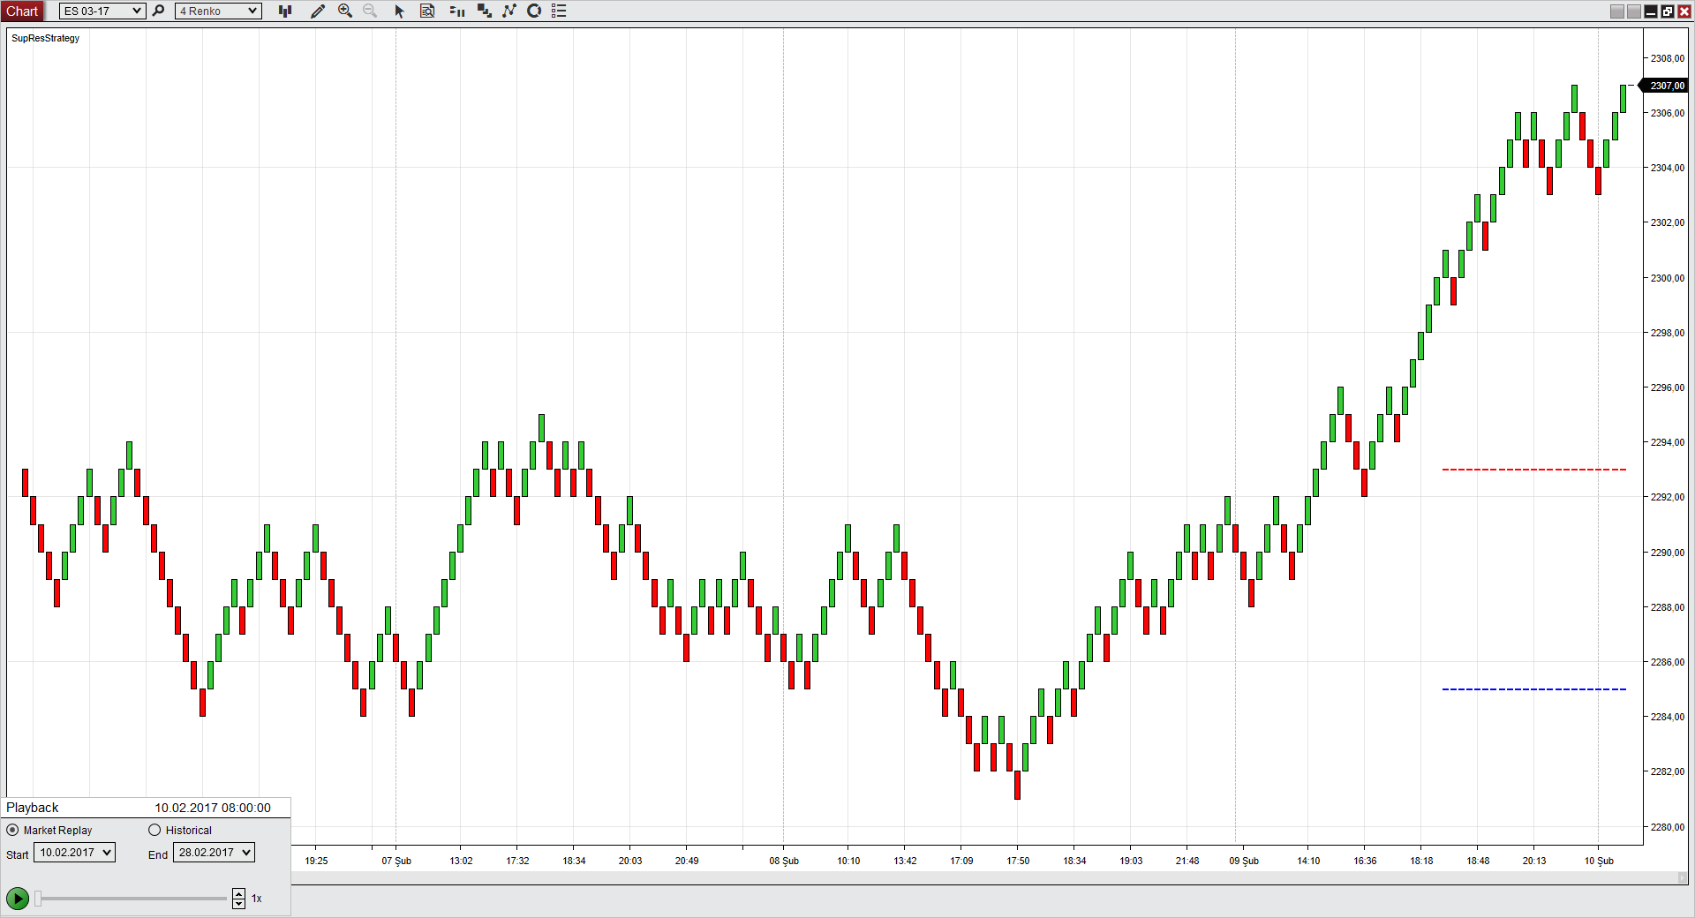Open chart properties list icon
The height and width of the screenshot is (918, 1695).
tap(559, 11)
